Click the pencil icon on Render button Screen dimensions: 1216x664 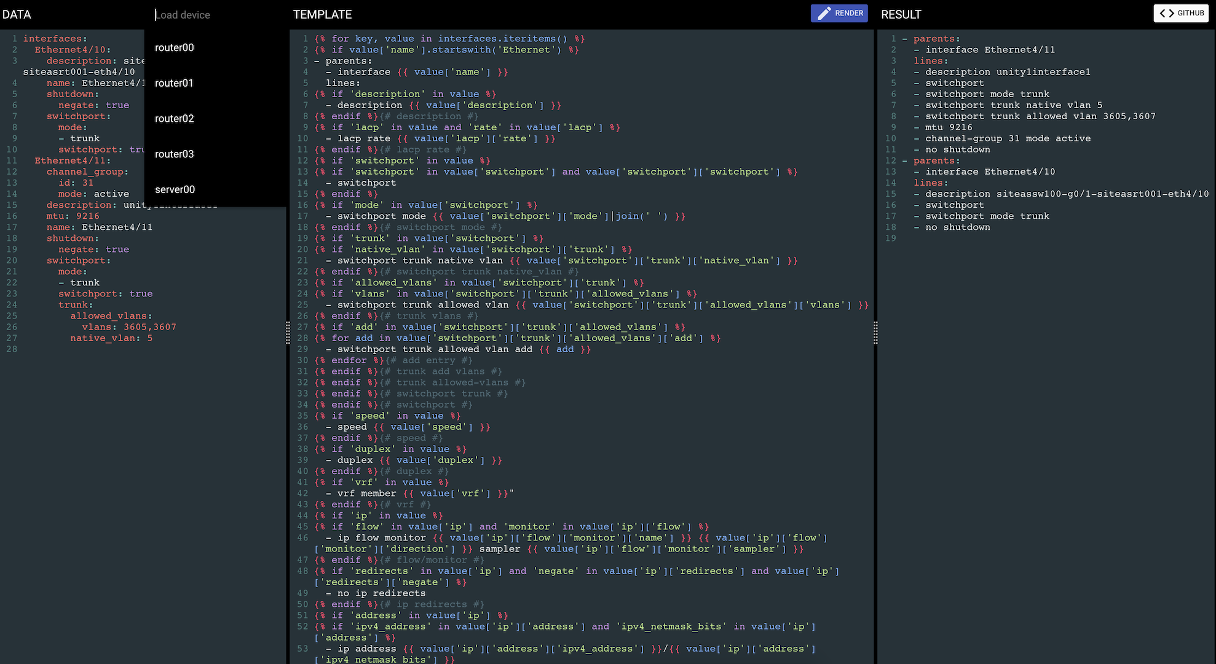coord(824,13)
